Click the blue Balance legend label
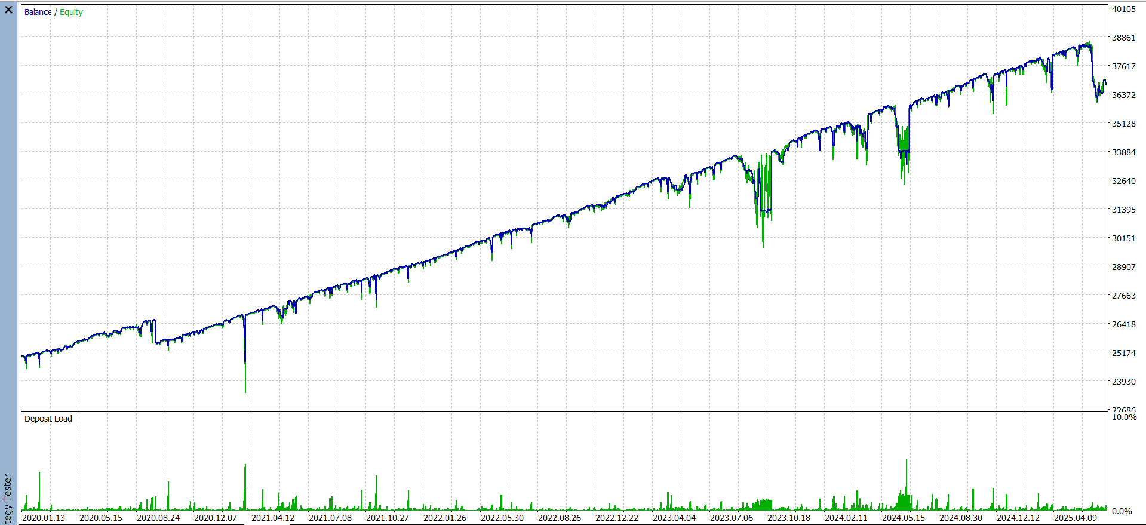 click(x=38, y=12)
